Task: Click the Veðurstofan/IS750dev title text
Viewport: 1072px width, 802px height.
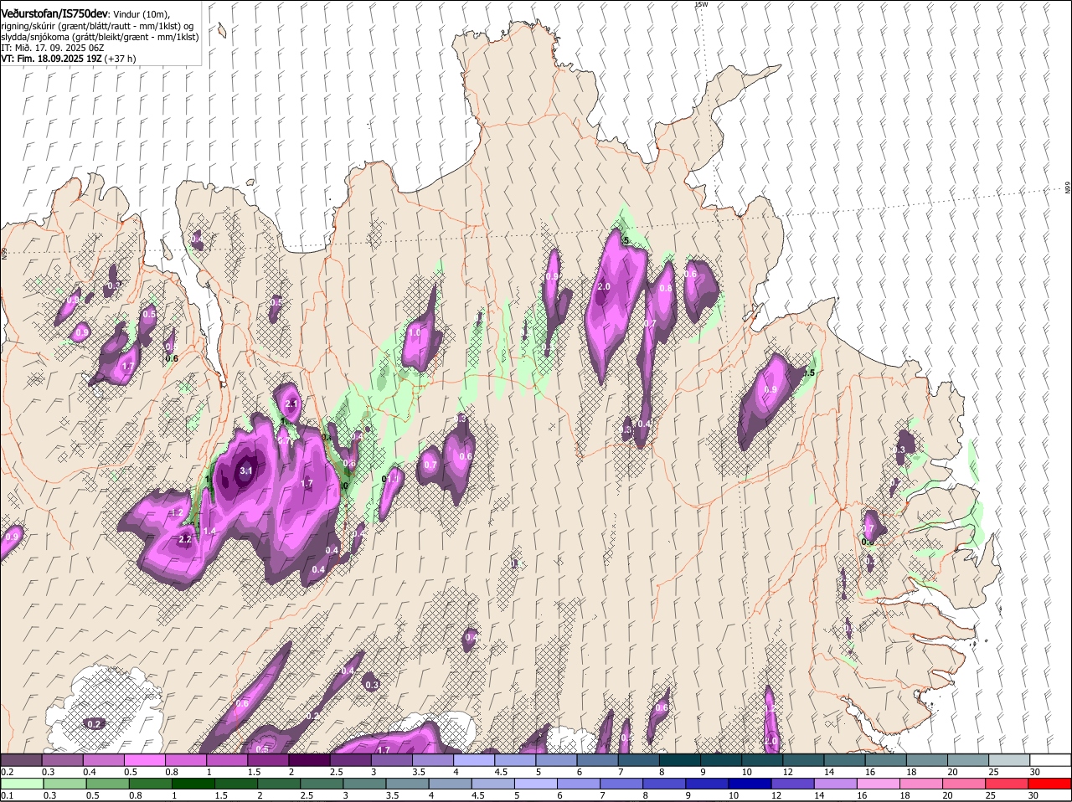Action: tap(54, 14)
